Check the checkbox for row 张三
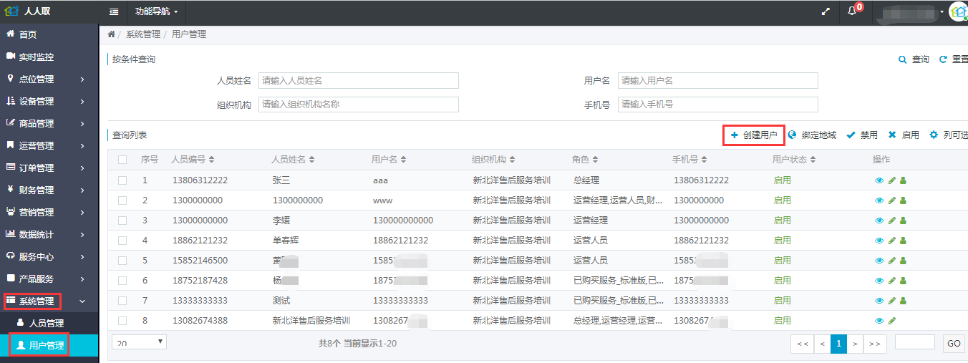Image resolution: width=968 pixels, height=363 pixels. click(122, 180)
